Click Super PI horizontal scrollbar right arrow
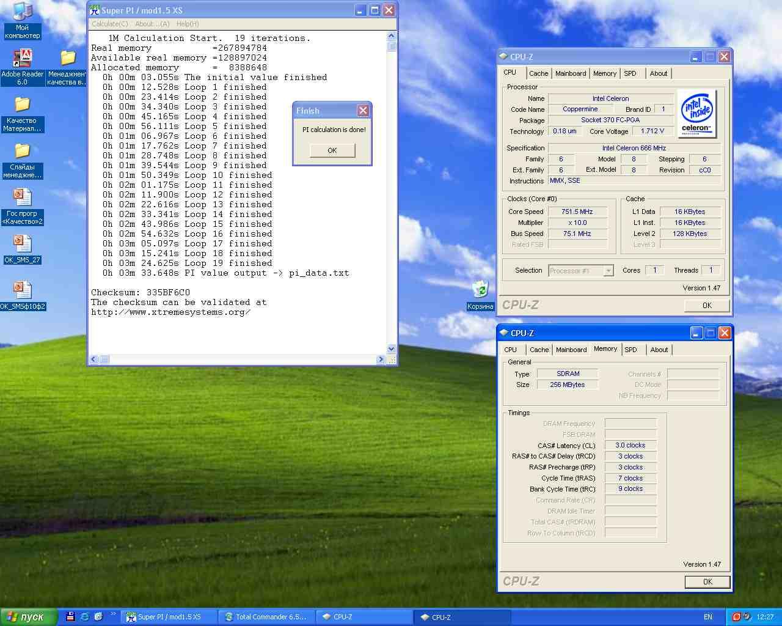The image size is (782, 626). point(381,359)
